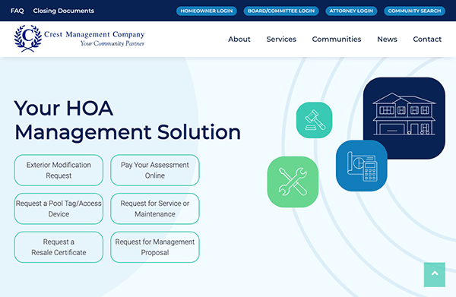Click the calculator and chart icon tile
The image size is (456, 297).
[362, 166]
